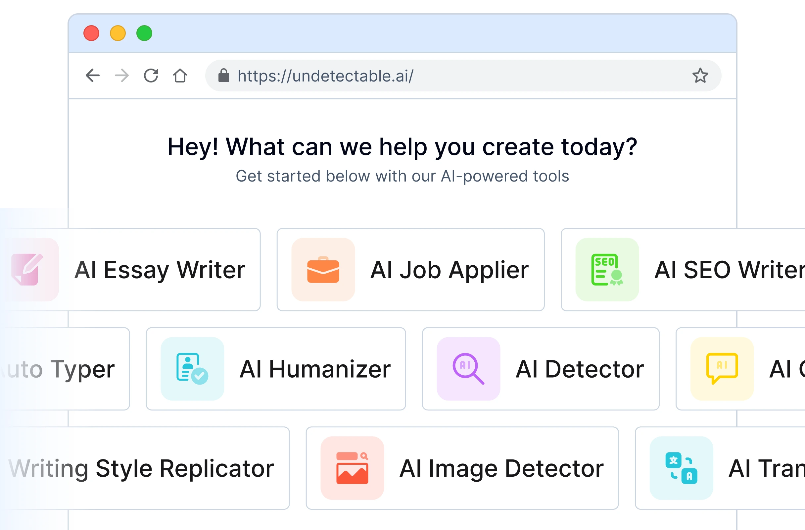805x530 pixels.
Task: Click the orange briefcase Job Applier icon
Action: click(x=323, y=270)
